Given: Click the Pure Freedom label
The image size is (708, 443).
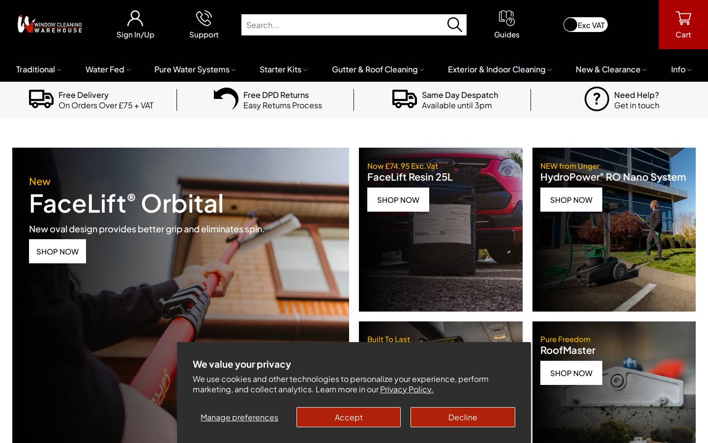Looking at the screenshot, I should (x=565, y=339).
